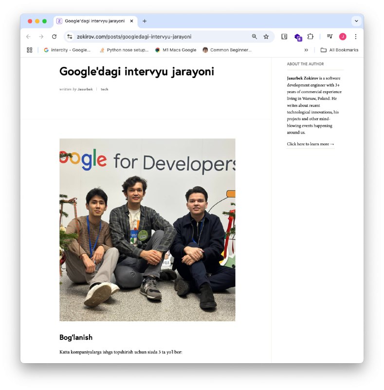Go back with the browser back arrow
This screenshot has width=384, height=390.
point(28,37)
